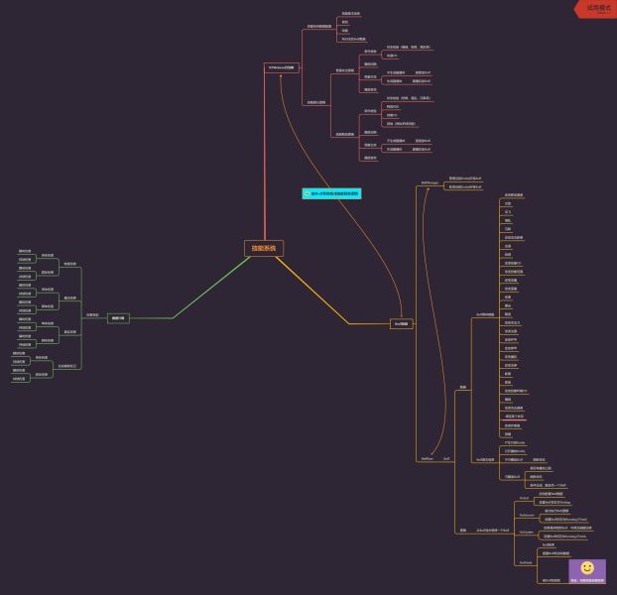The image size is (617, 595).
Task: Select the node with the pink underline
Action: click(x=514, y=416)
